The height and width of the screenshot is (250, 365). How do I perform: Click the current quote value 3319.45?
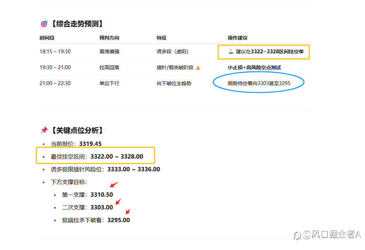click(x=90, y=144)
